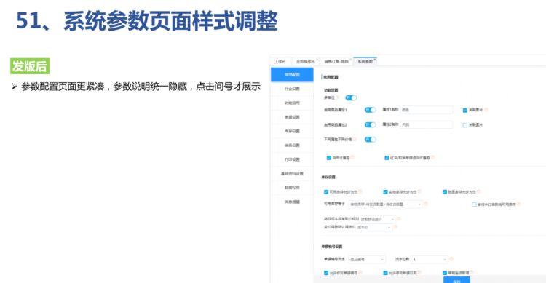Uncheck the 启用优惠券 checkbox

(329, 158)
